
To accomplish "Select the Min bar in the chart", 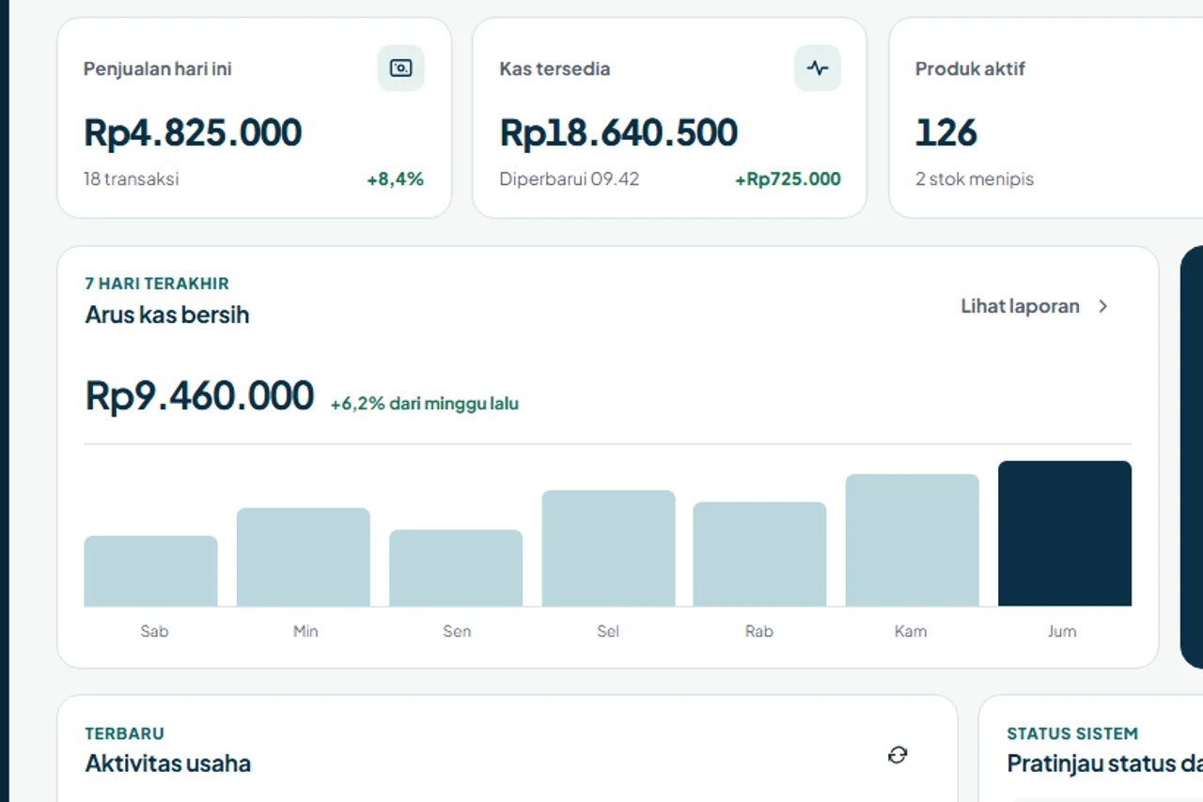I will click(304, 557).
